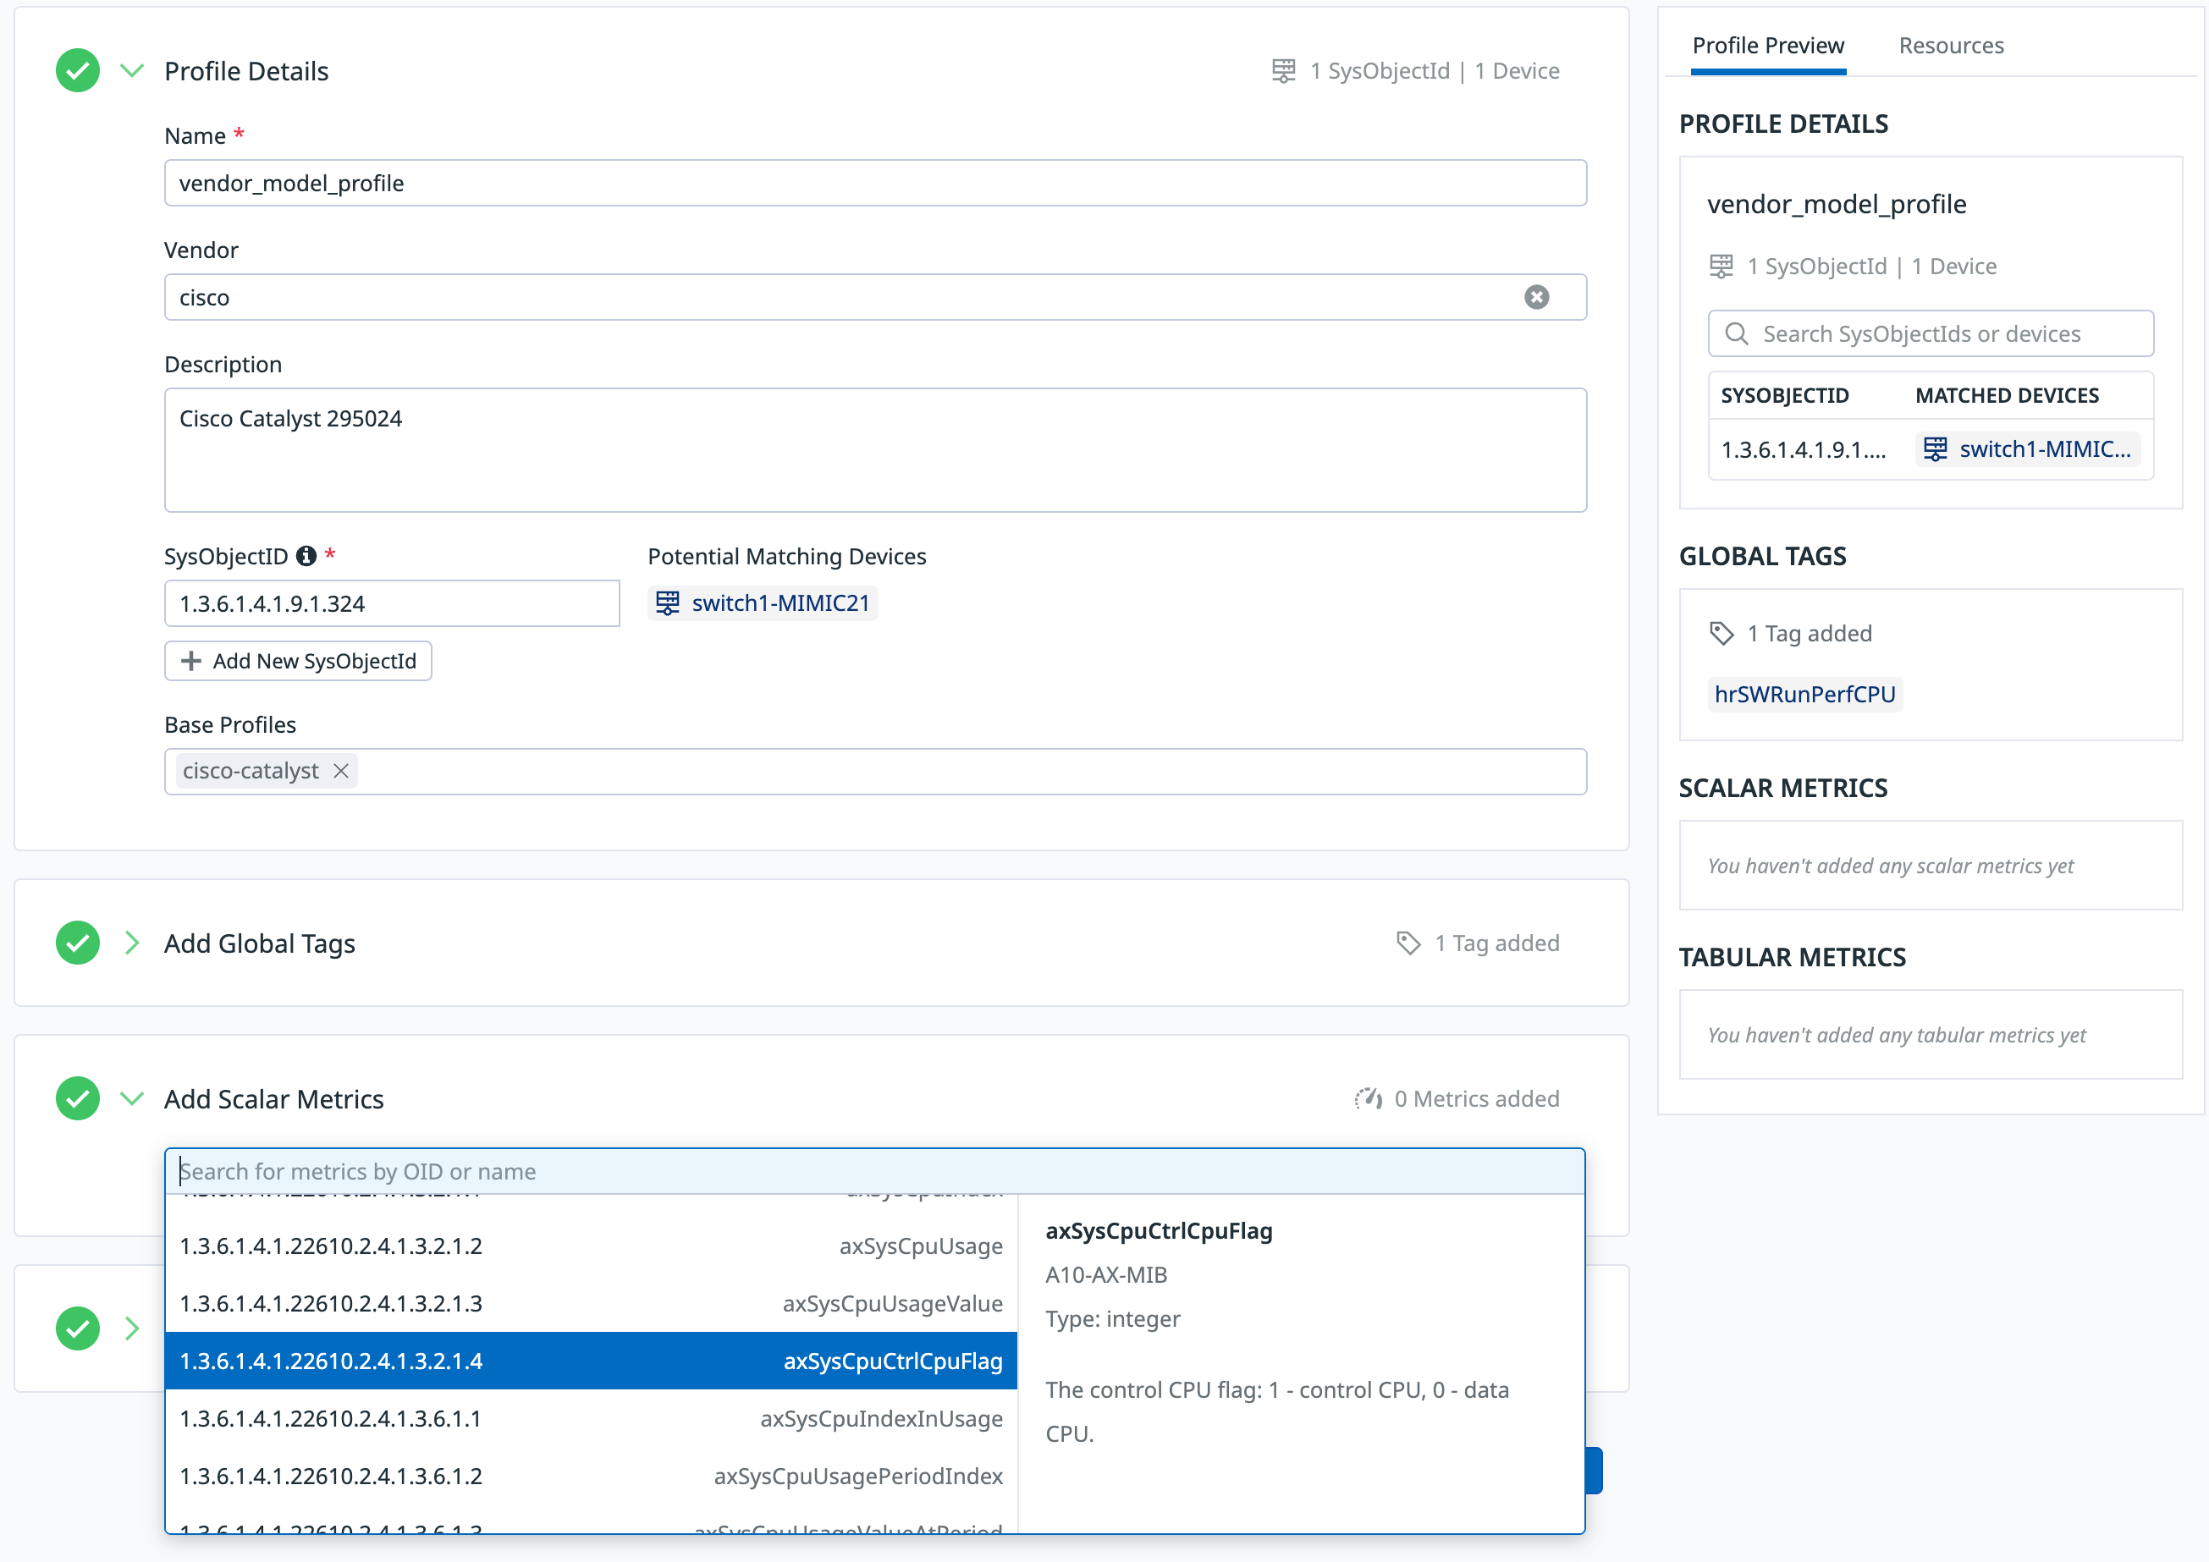Click the green checkmark on Add Global Tags
This screenshot has width=2209, height=1562.
(x=77, y=943)
